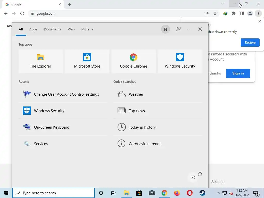Screen dimensions: 264x198
Task: Select the Google browser tab
Action: click(33, 4)
